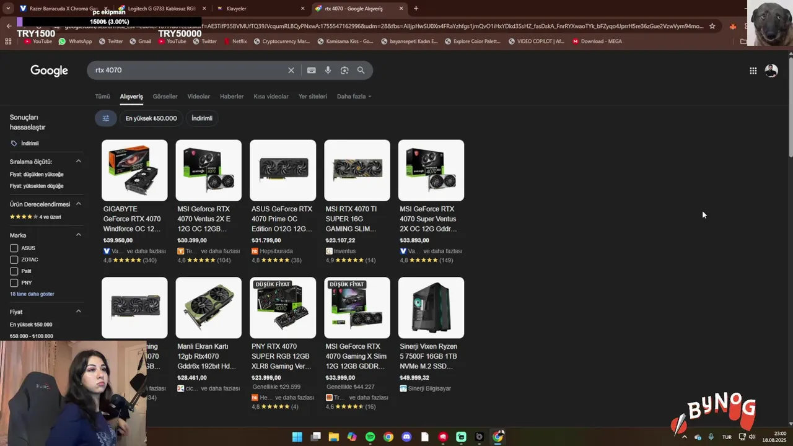The height and width of the screenshot is (446, 793).
Task: Check the ASUS brand filter
Action: click(14, 248)
